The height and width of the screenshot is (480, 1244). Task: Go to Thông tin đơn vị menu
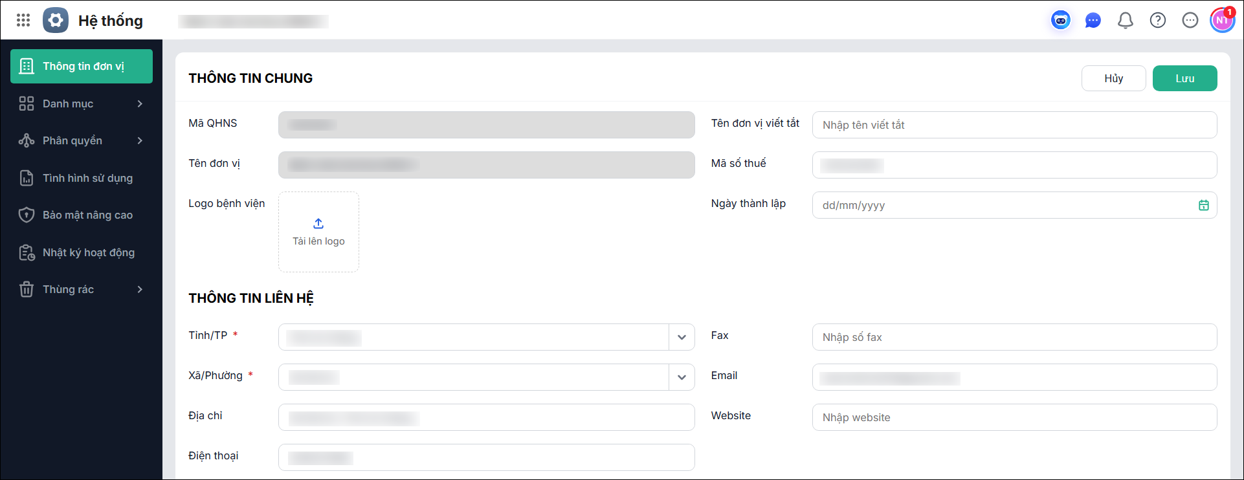(82, 66)
